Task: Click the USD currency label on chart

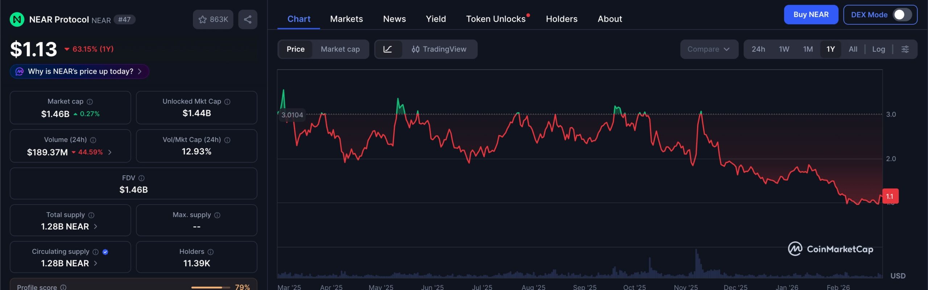Action: pyautogui.click(x=898, y=276)
